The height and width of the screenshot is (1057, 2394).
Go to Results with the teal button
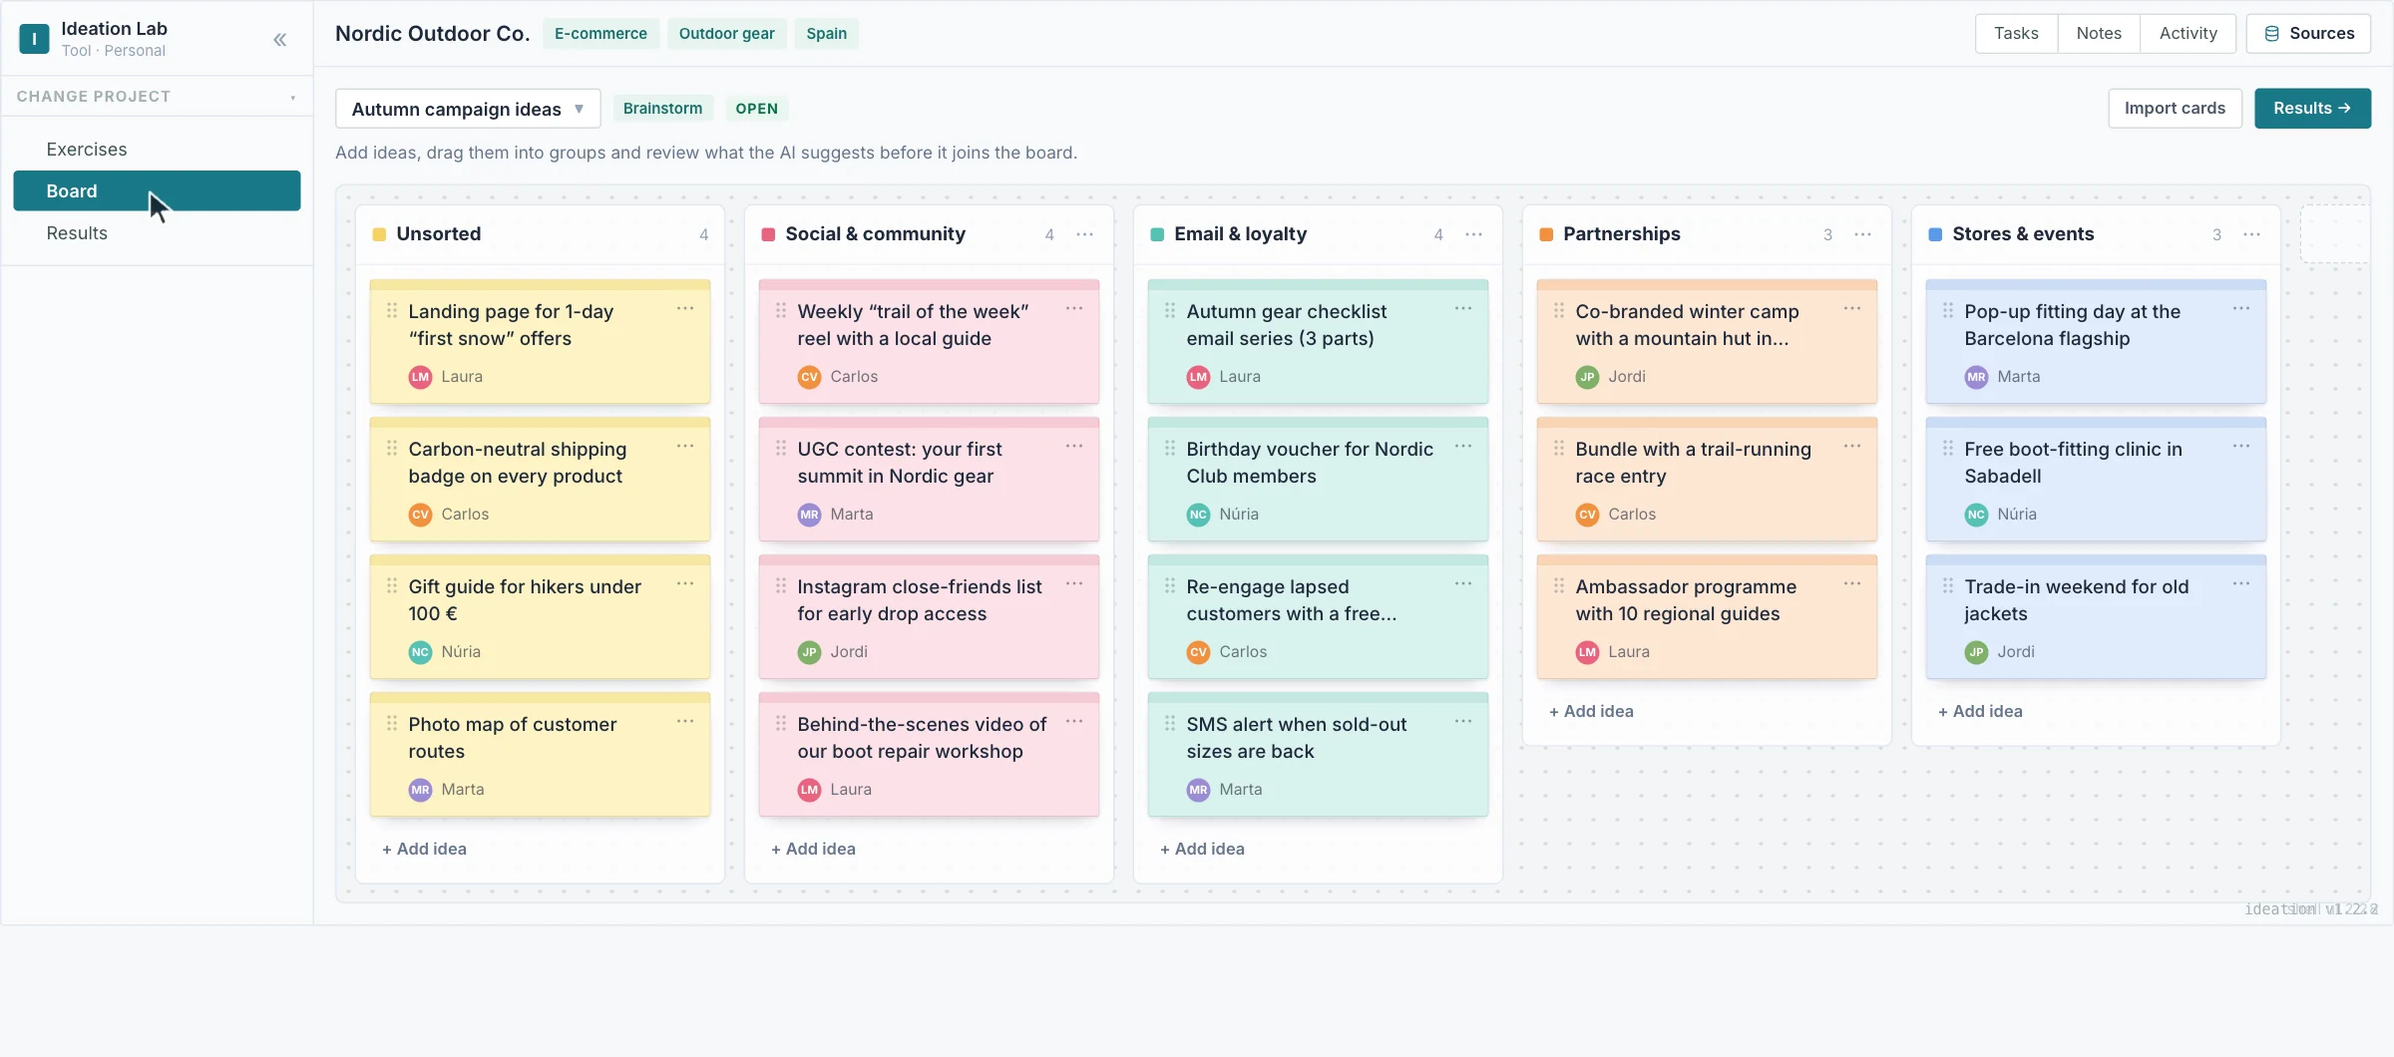(x=2312, y=109)
